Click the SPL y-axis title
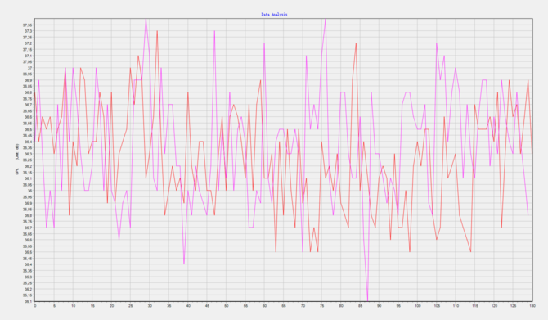Viewport: 548px width, 320px height. (x=17, y=172)
